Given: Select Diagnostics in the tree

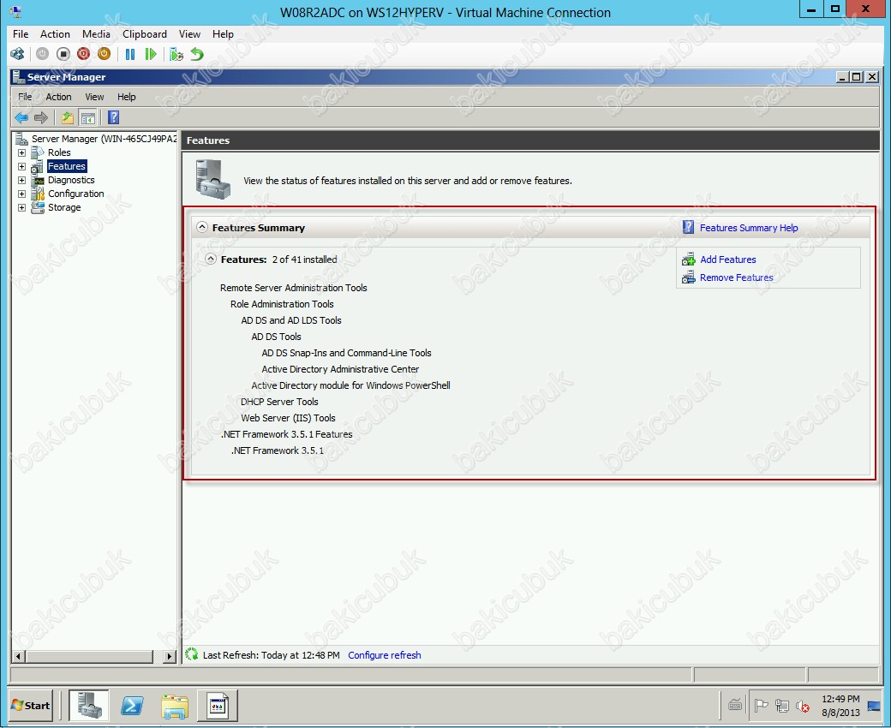Looking at the screenshot, I should pyautogui.click(x=71, y=180).
